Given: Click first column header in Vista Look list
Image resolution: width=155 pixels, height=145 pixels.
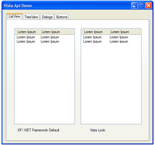Looking at the screenshot, I should coord(95,32).
